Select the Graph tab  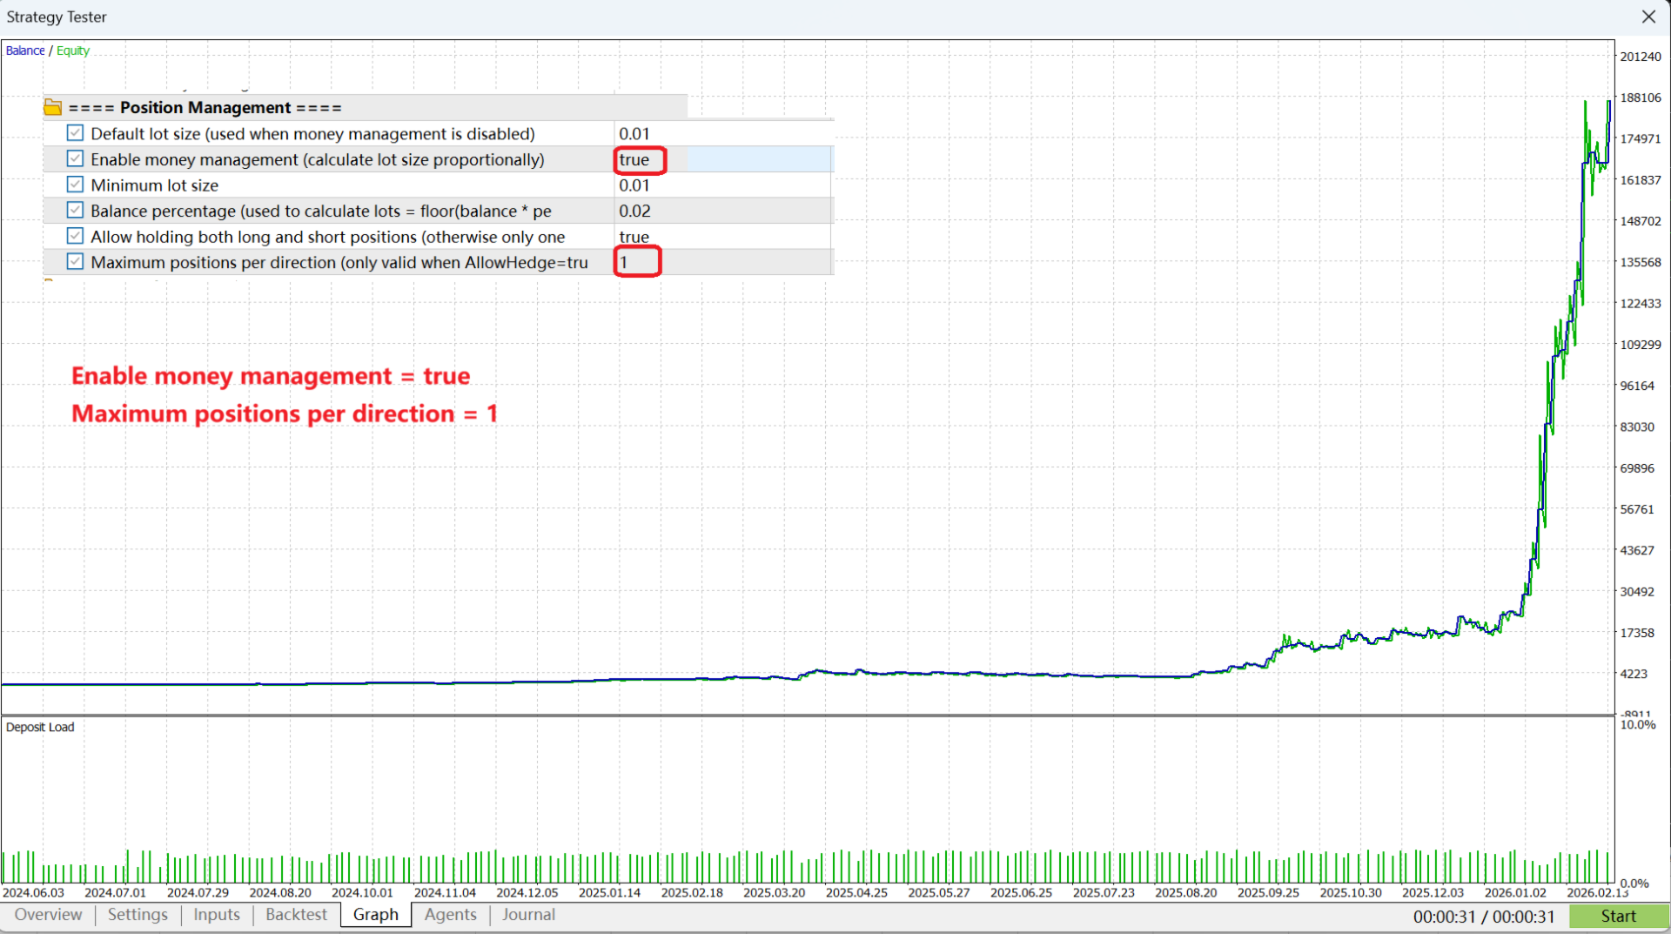376,915
